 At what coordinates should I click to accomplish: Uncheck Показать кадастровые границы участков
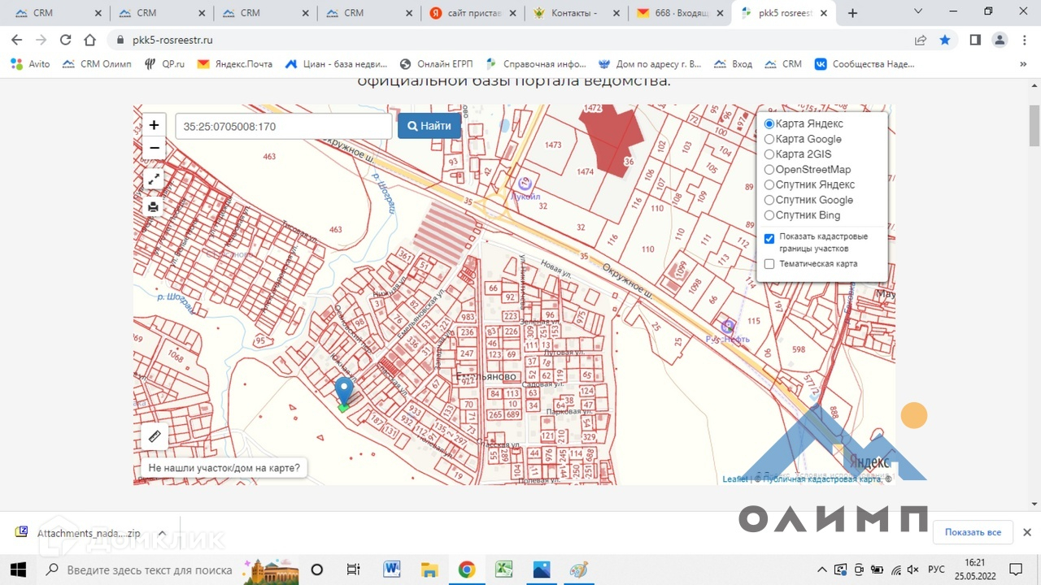point(769,238)
